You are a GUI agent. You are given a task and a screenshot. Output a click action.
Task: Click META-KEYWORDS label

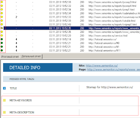(x=21, y=100)
